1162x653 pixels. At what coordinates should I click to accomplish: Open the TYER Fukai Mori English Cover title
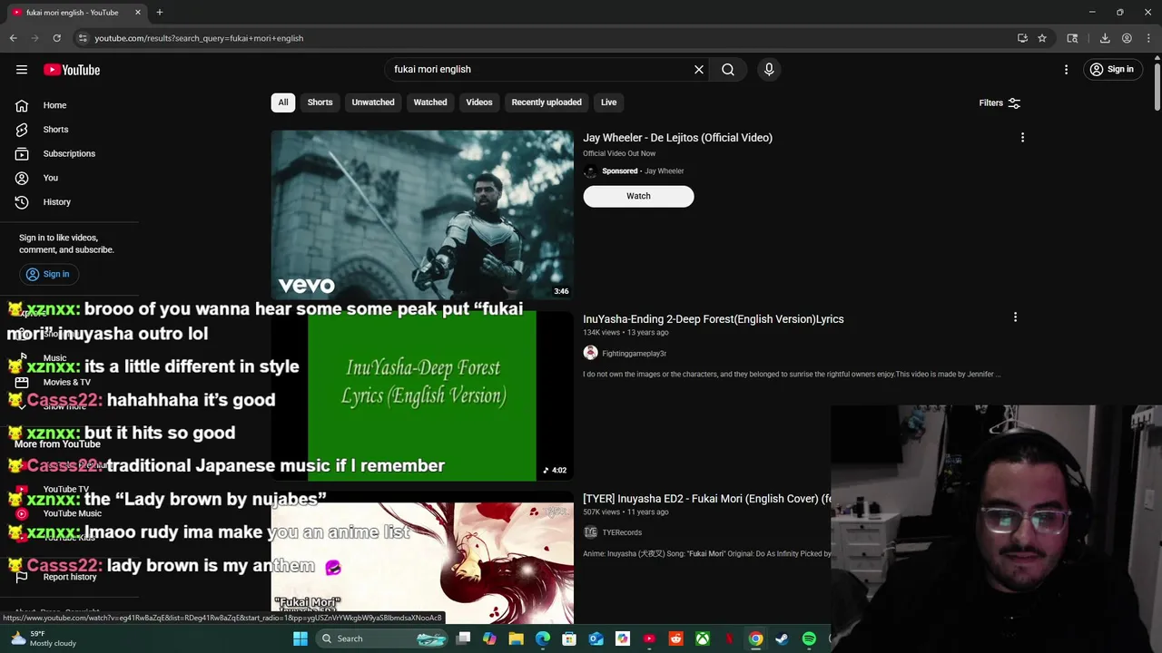[706, 499]
